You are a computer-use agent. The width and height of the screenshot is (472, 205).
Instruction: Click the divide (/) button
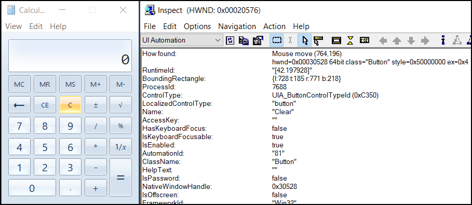point(96,126)
